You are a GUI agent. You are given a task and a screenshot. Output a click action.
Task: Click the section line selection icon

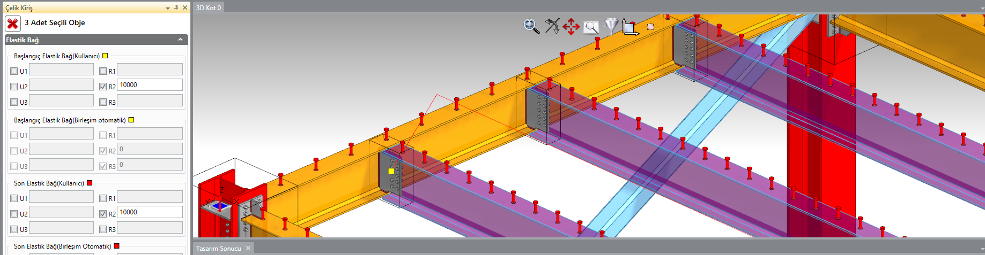point(650,26)
